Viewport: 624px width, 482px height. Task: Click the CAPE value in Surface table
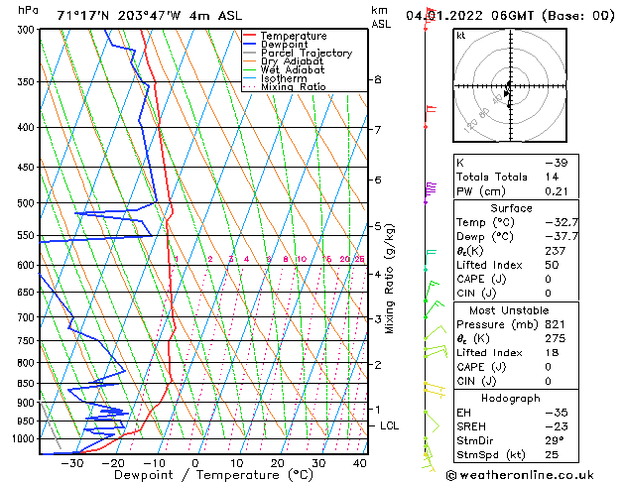tap(548, 279)
